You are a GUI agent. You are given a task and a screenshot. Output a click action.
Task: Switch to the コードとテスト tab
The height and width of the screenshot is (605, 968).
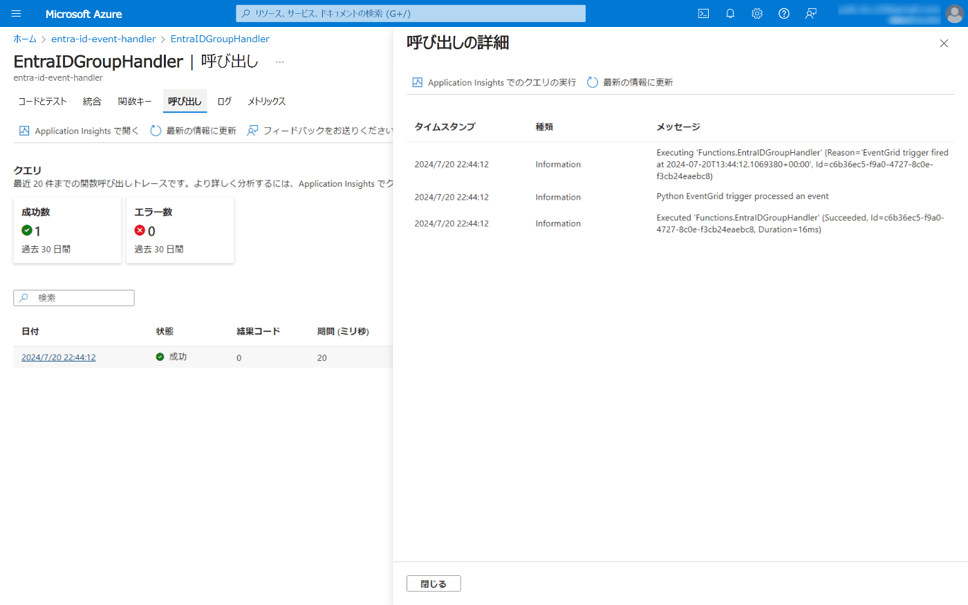(x=43, y=101)
